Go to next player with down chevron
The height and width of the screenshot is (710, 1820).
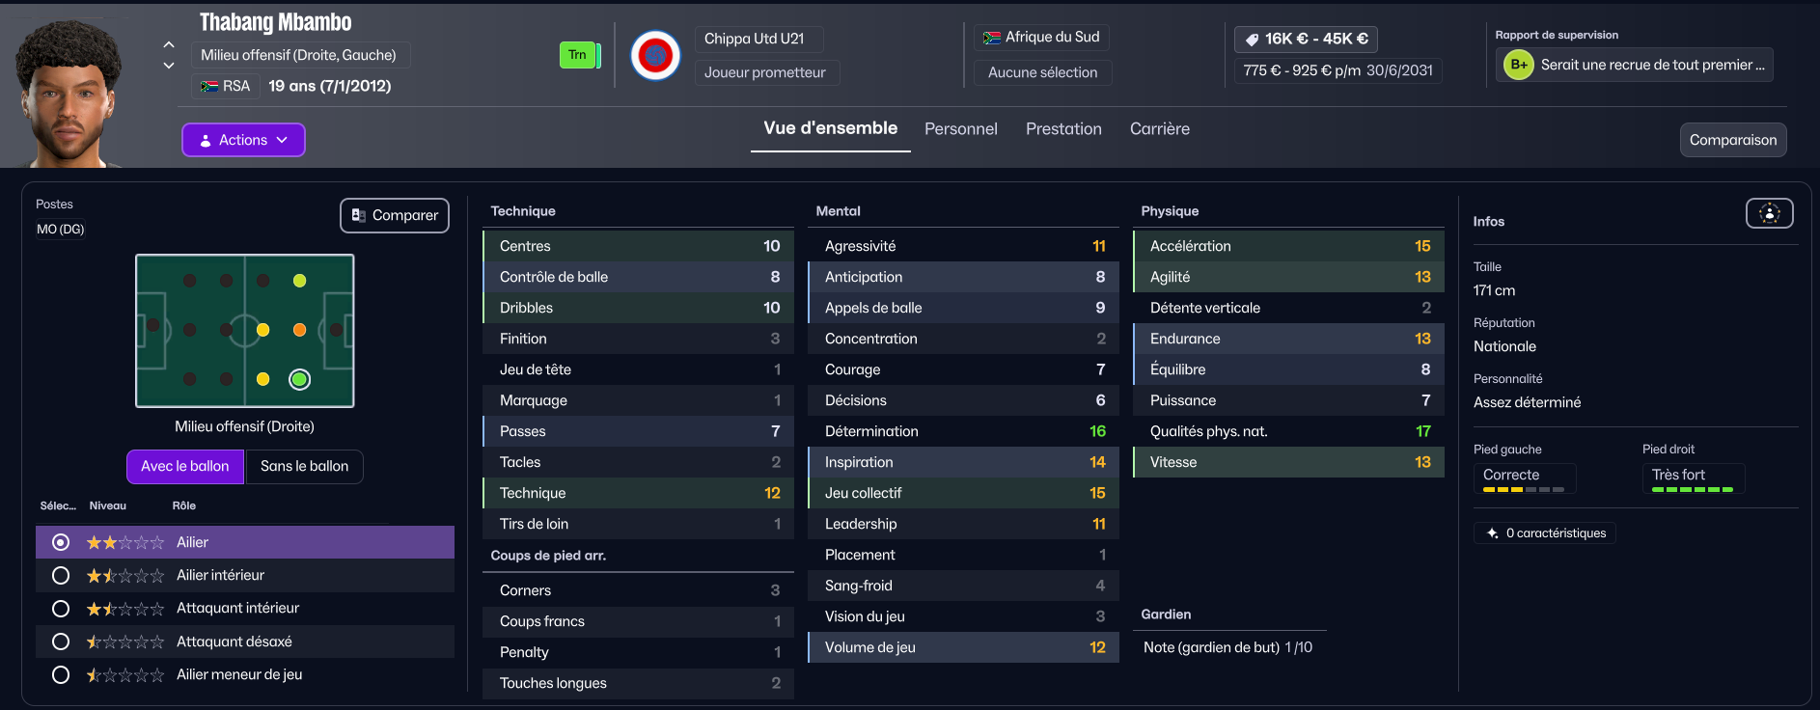coord(169,66)
